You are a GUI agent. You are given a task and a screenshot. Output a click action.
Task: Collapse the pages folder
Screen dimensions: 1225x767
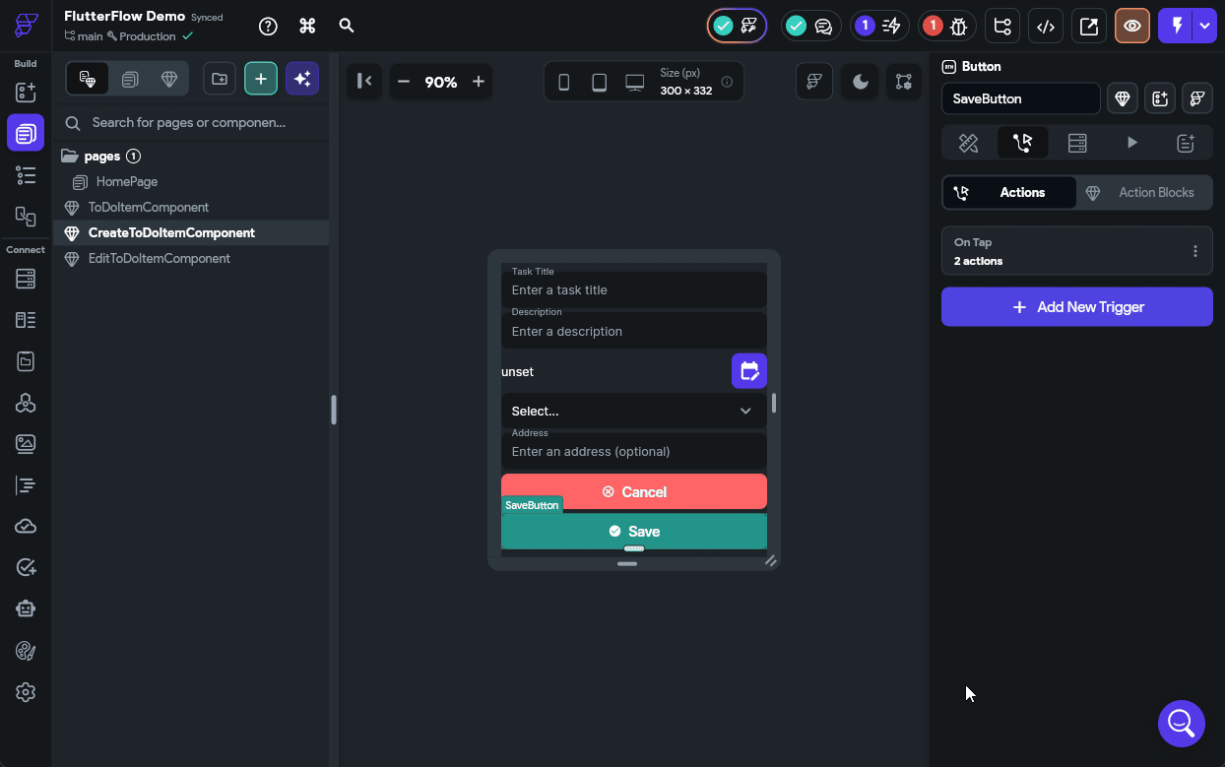69,156
